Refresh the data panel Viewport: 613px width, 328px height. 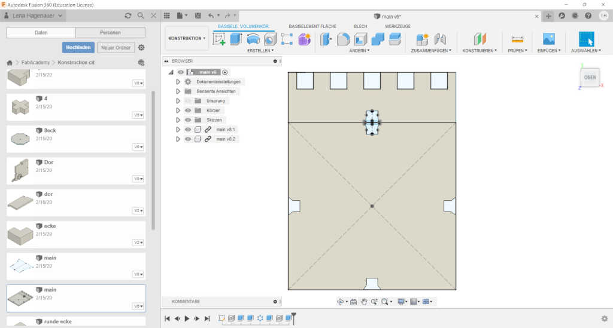tap(128, 16)
